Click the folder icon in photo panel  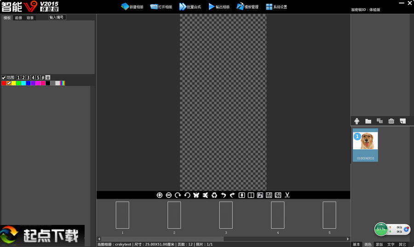pos(368,121)
